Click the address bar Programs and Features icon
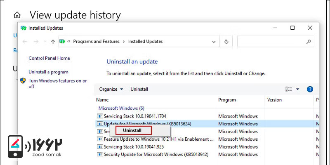The image size is (330, 165). (62, 42)
